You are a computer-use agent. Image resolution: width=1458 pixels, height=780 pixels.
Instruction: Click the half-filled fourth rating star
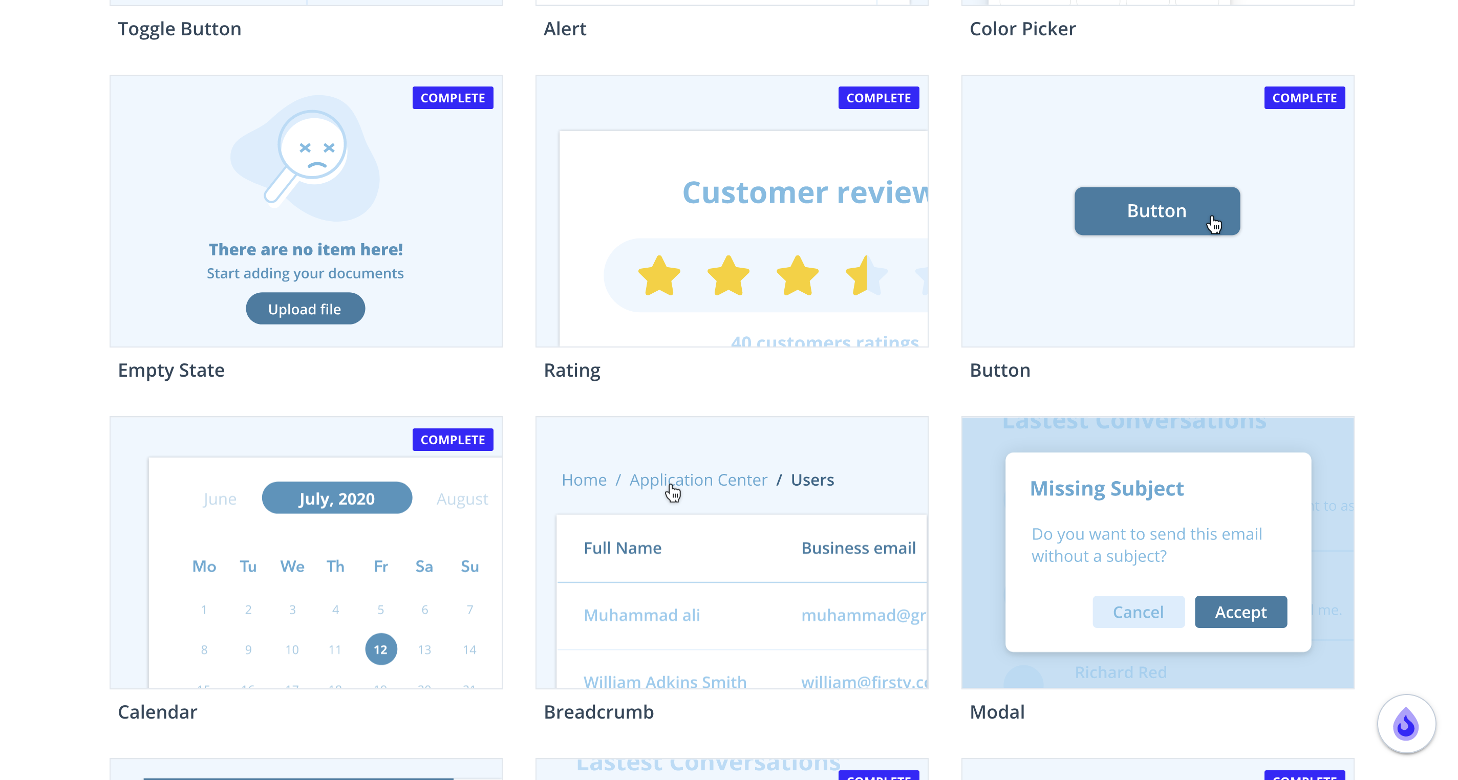pyautogui.click(x=867, y=276)
